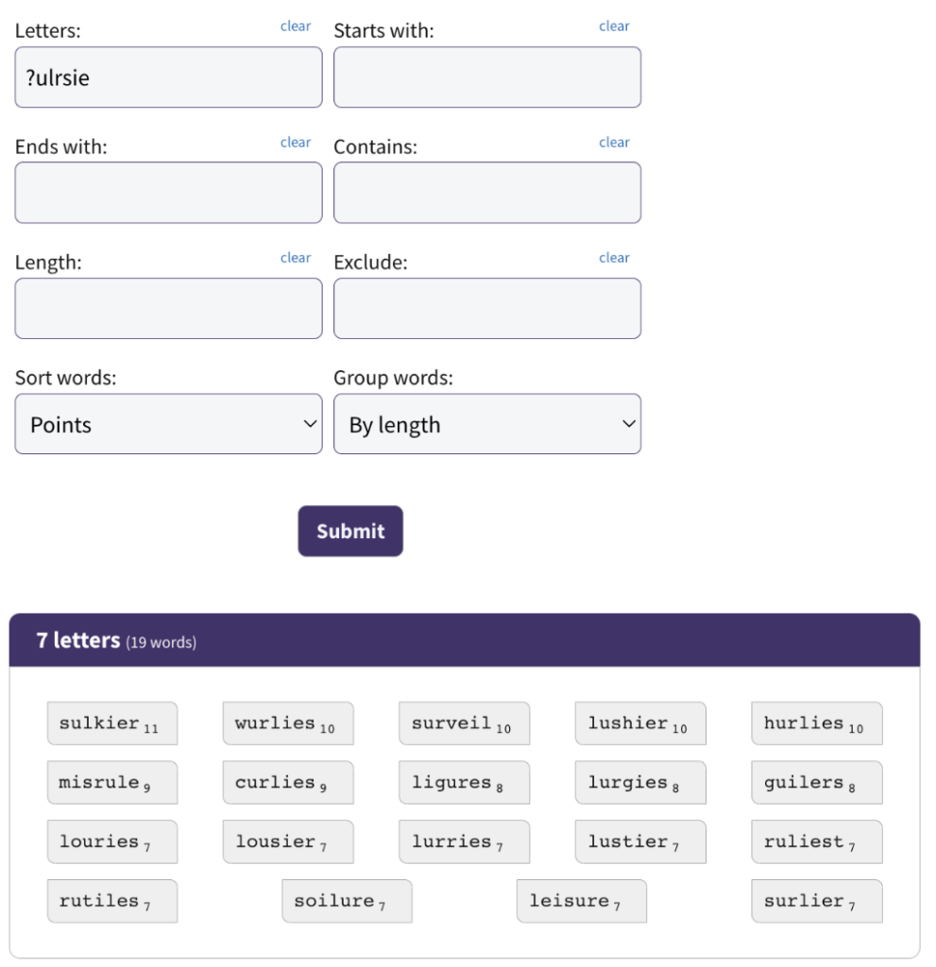
Task: Focus the Letters input containing ?ulrsie
Action: (x=168, y=77)
